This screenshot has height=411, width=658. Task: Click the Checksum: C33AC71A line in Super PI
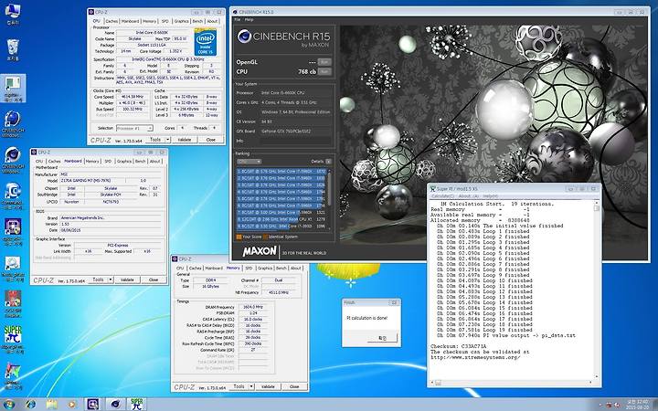click(458, 346)
